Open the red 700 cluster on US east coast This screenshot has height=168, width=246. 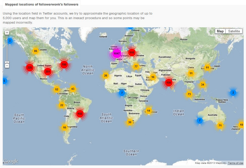click(64, 65)
